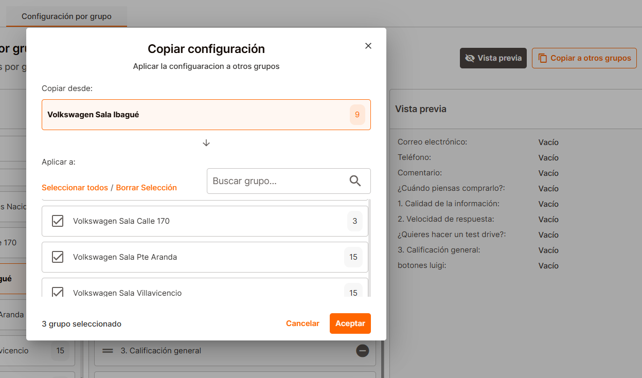Viewport: 642px width, 378px height.
Task: Click the orange count badge 9
Action: pyautogui.click(x=357, y=115)
